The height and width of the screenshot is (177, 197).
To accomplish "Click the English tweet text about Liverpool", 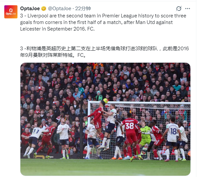I will pos(103,22).
